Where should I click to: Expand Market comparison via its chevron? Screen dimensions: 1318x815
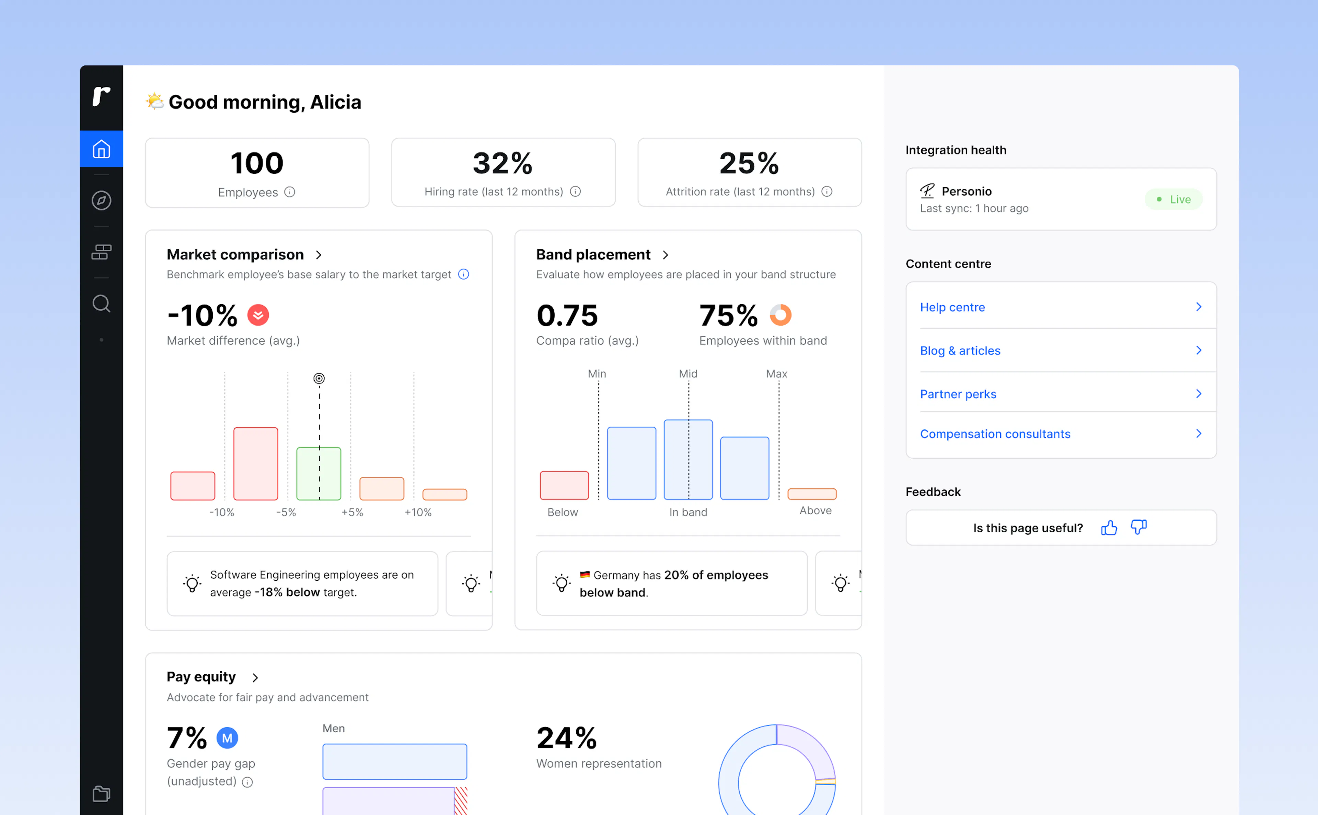tap(319, 255)
